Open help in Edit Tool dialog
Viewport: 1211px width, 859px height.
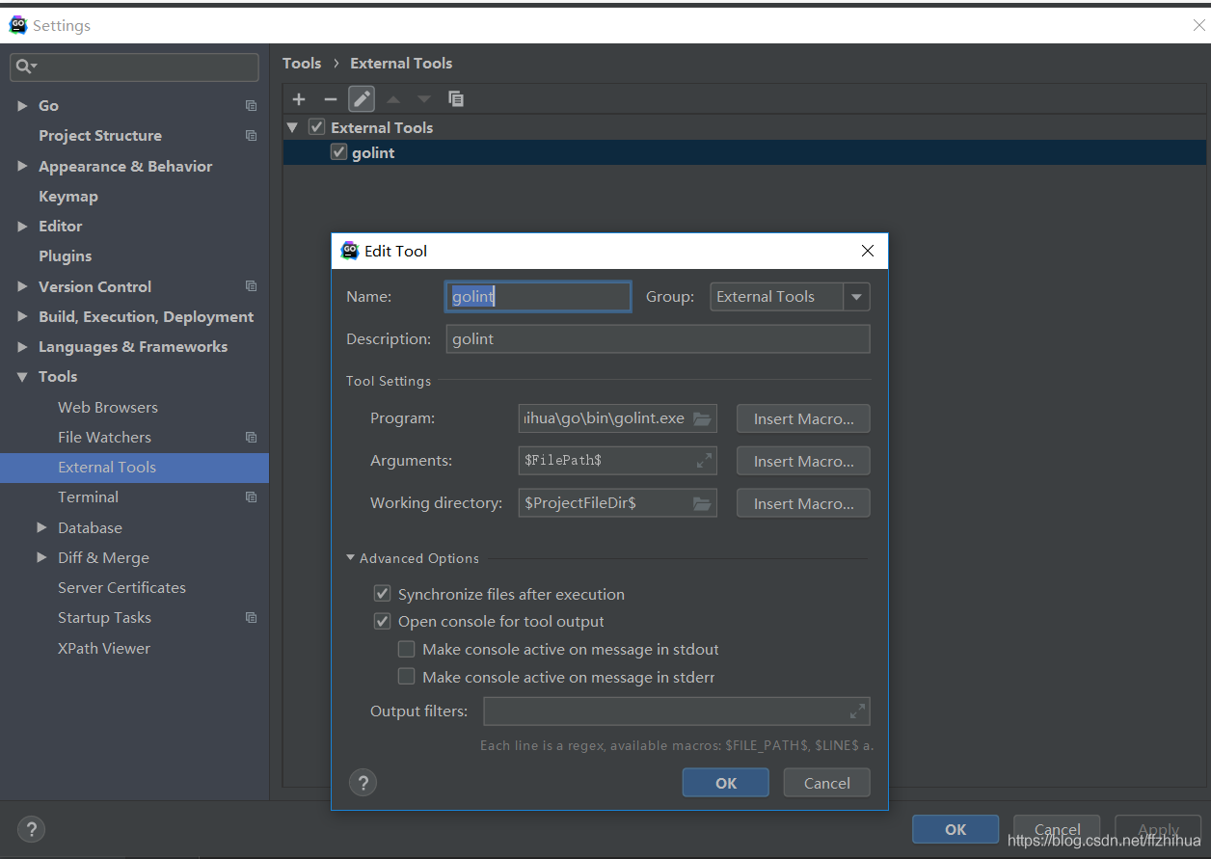(x=363, y=782)
